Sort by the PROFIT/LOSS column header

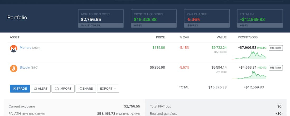(248, 37)
